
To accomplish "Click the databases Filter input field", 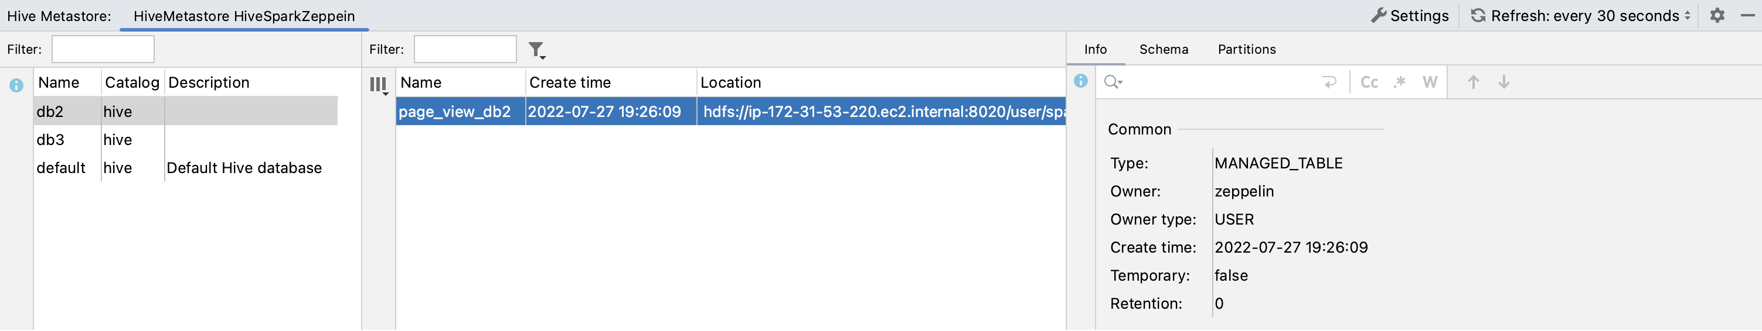I will [103, 50].
